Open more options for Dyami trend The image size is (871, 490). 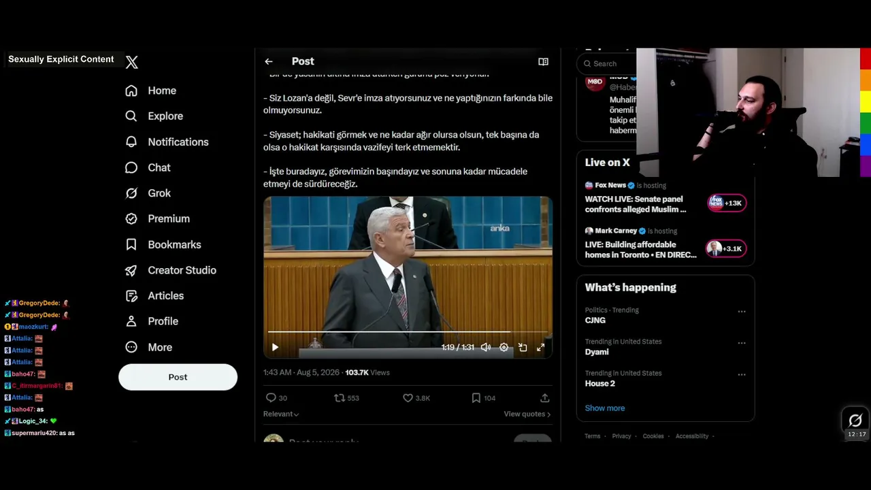pyautogui.click(x=742, y=343)
